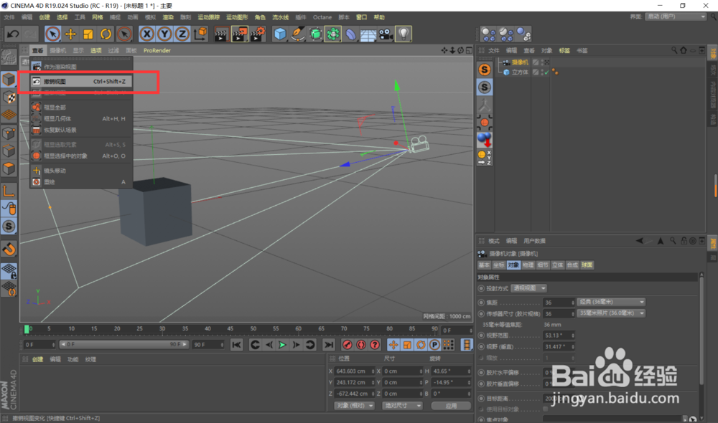
Task: Select the Spline Pen tool icon
Action: click(x=298, y=34)
